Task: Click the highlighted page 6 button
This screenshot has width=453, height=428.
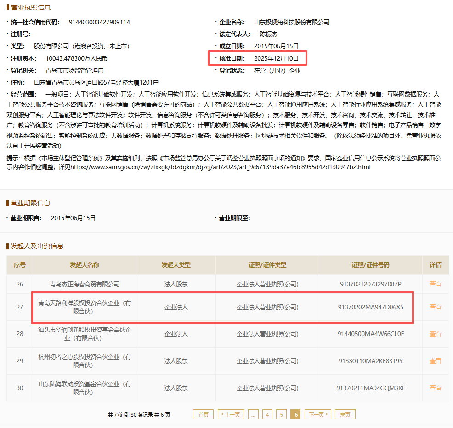Action: (x=295, y=414)
